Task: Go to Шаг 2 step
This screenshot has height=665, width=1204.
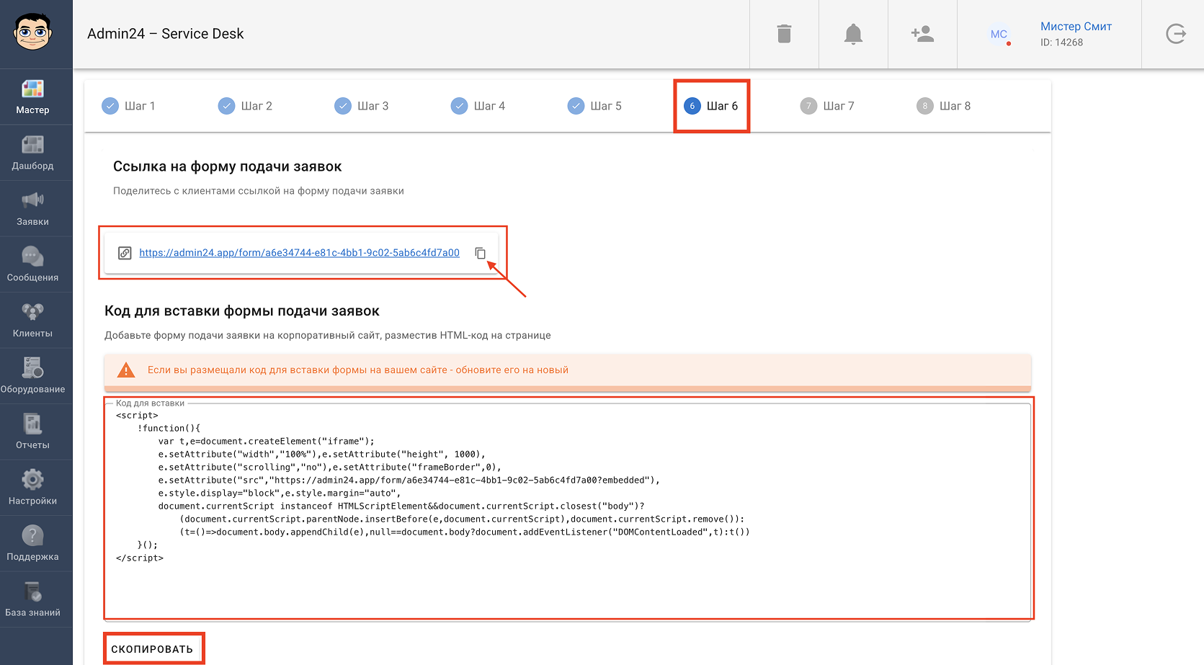Action: click(x=245, y=106)
